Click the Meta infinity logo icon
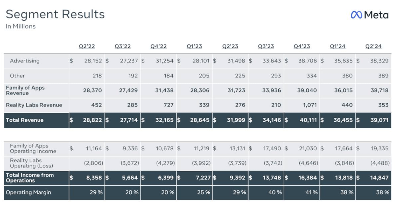The image size is (397, 206). (356, 15)
